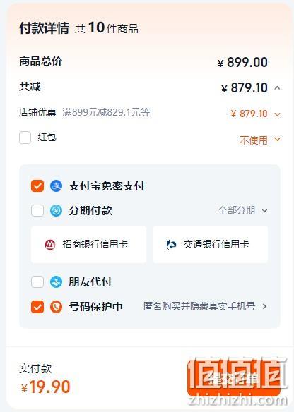Viewport: 294px width, 412px height.
Task: Open 匿名购买并隐藏真实手机号 details
Action: (205, 306)
